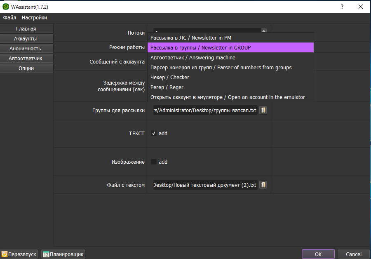
Task: Click browse icon for Группы для рассылки
Action: (x=263, y=111)
